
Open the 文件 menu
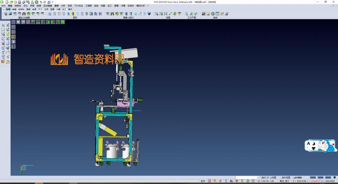click(x=3, y=5)
